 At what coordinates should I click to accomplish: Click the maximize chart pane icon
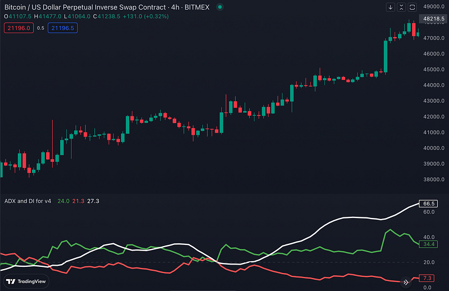tap(412, 7)
